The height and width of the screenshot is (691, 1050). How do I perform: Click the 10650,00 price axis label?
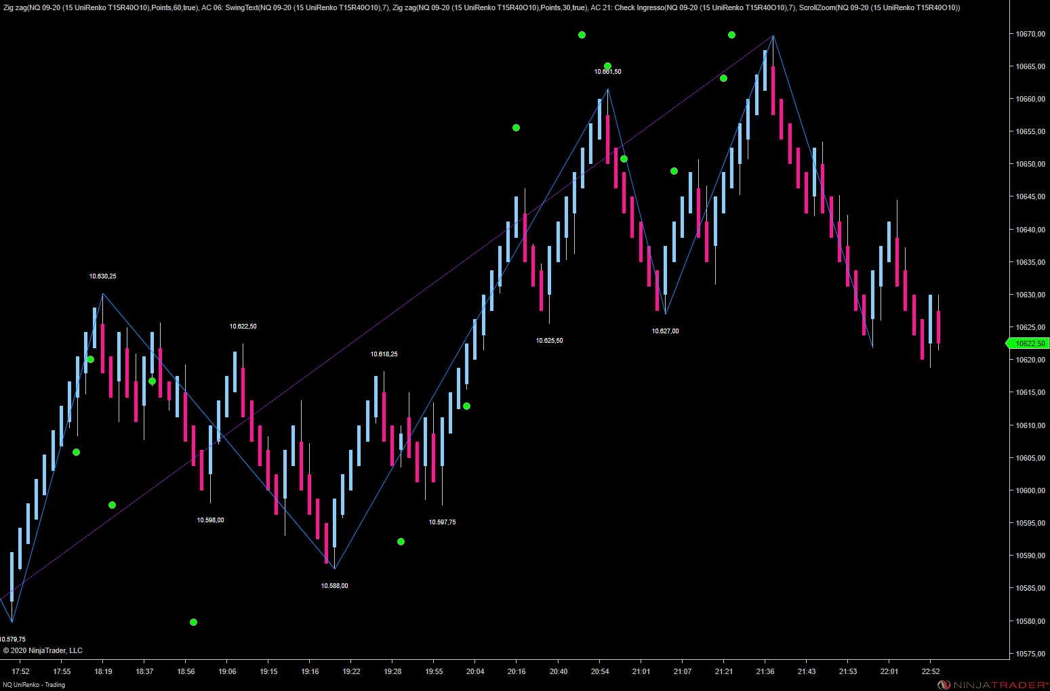click(x=1030, y=164)
